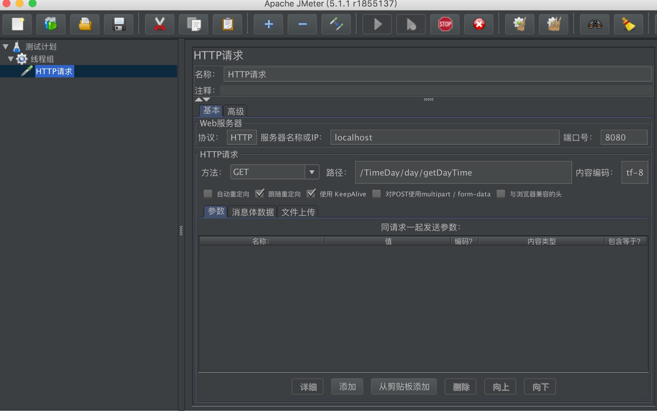Click the 包含等于? column header
657x411 pixels.
tap(625, 241)
